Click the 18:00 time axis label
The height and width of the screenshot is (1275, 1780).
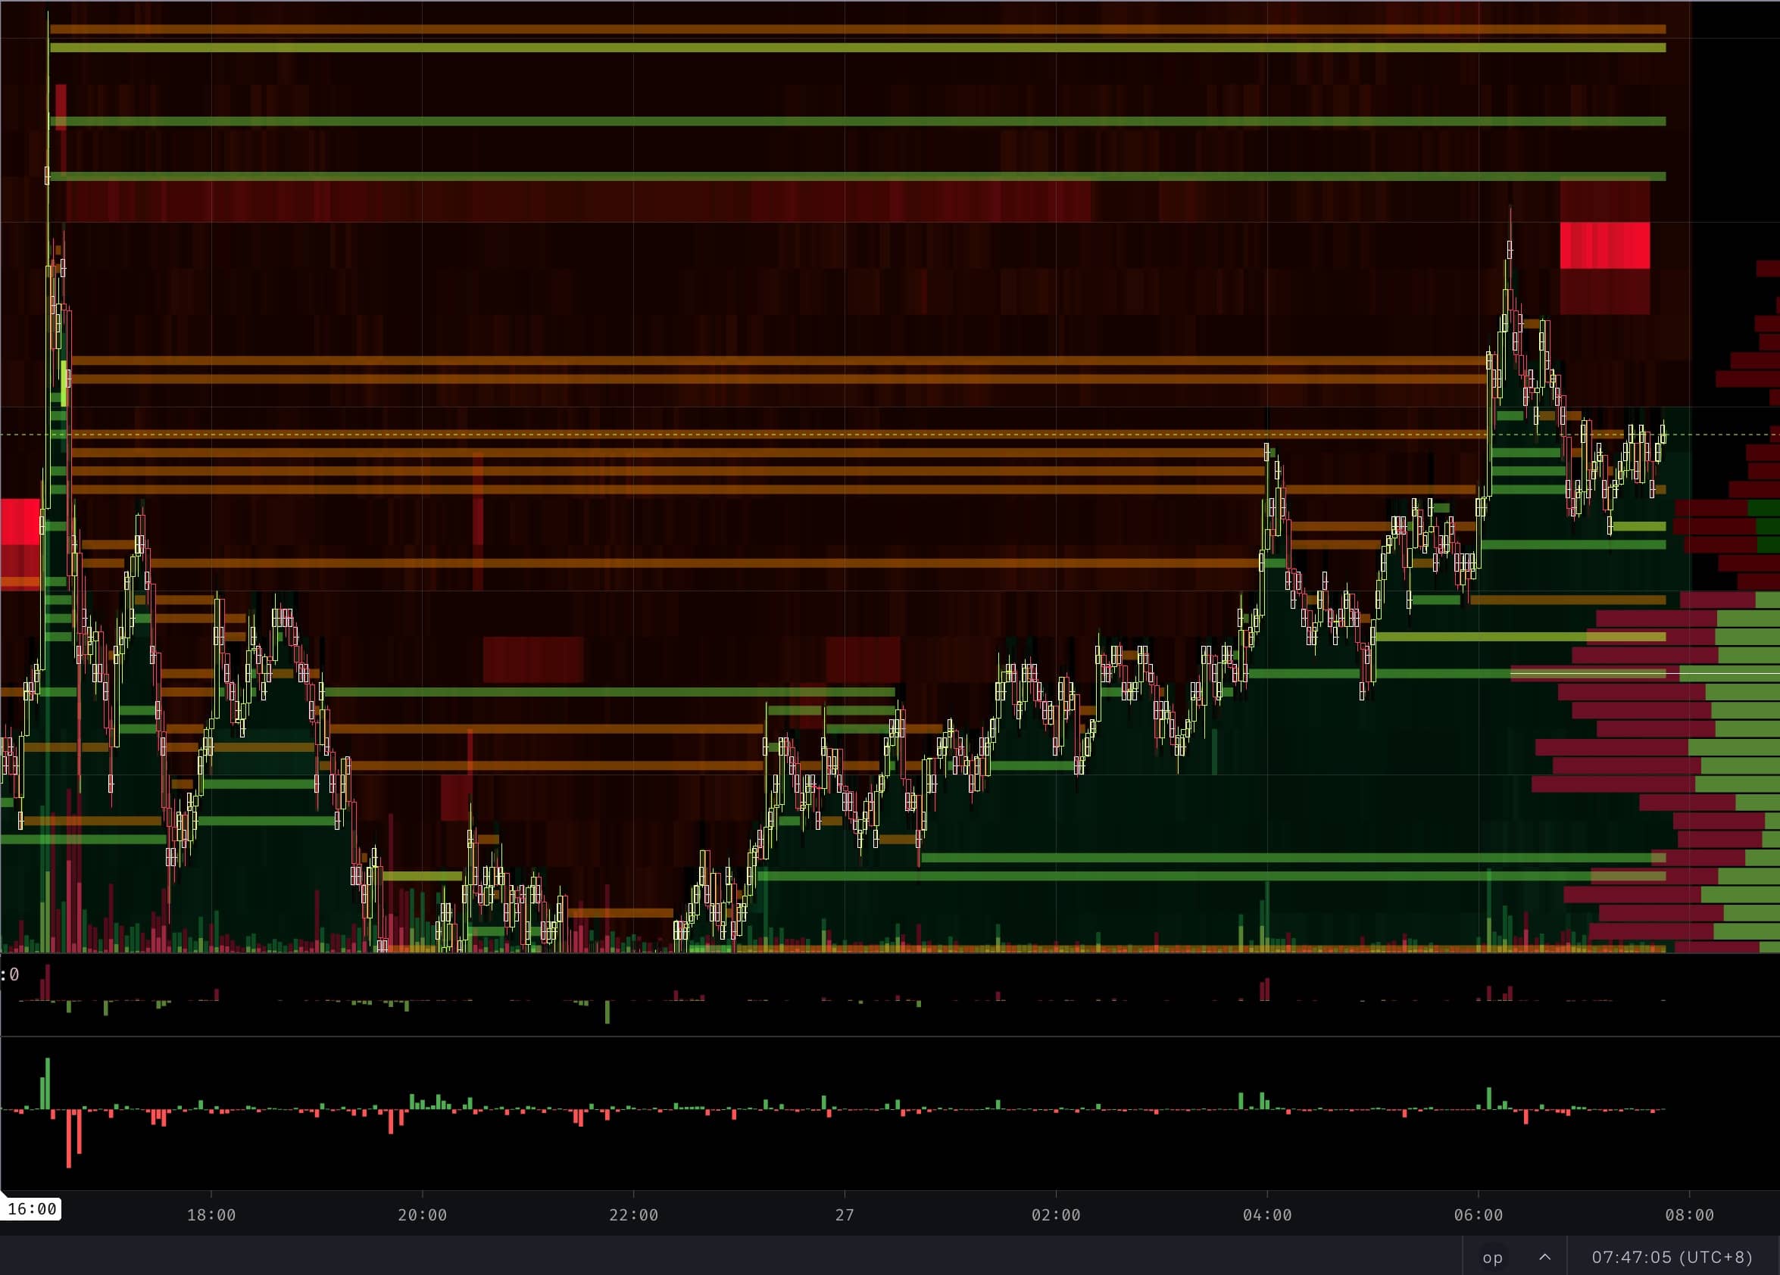pyautogui.click(x=211, y=1215)
